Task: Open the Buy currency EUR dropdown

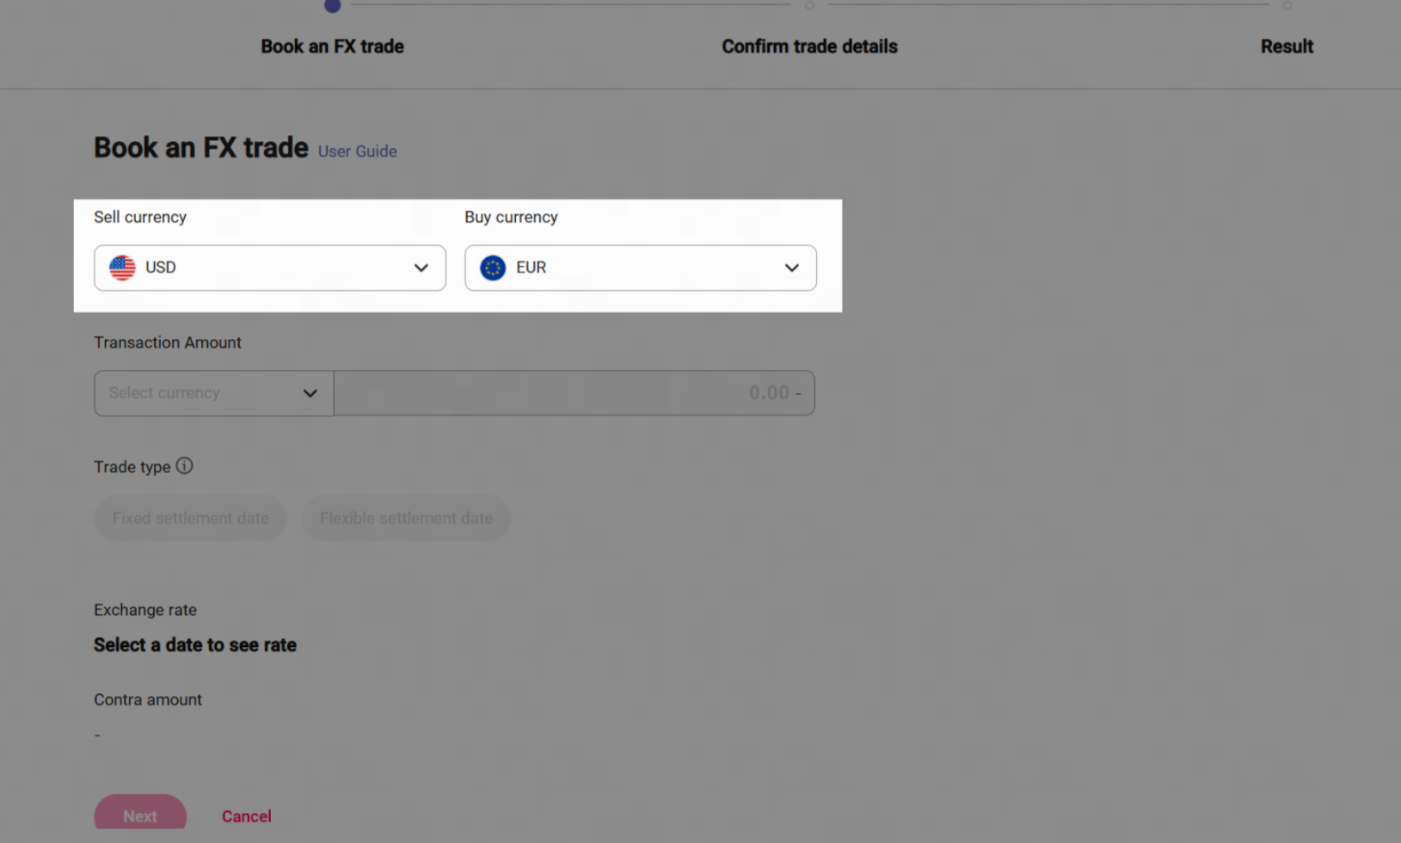Action: click(641, 268)
